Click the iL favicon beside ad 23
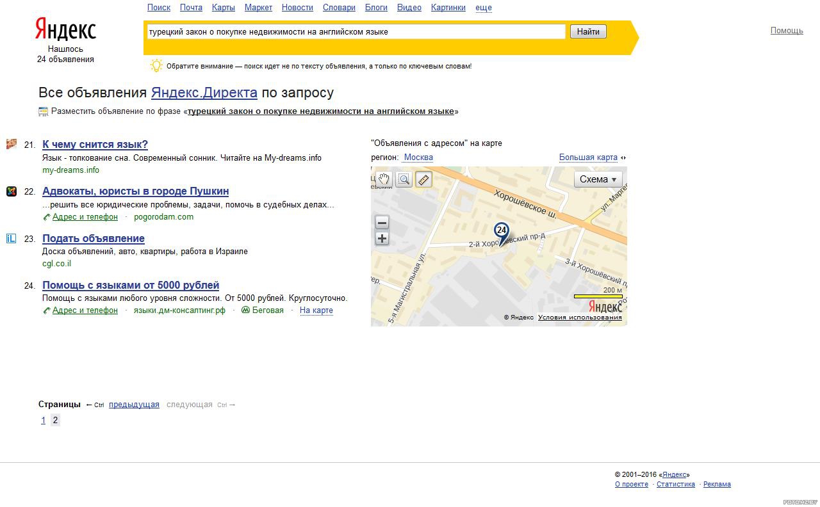The width and height of the screenshot is (820, 507). click(12, 239)
